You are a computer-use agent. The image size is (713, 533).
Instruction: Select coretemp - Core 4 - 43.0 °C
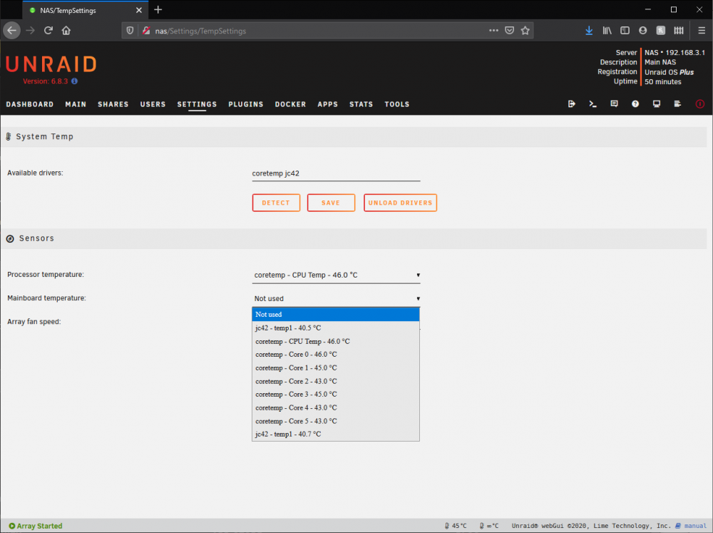[336, 408]
